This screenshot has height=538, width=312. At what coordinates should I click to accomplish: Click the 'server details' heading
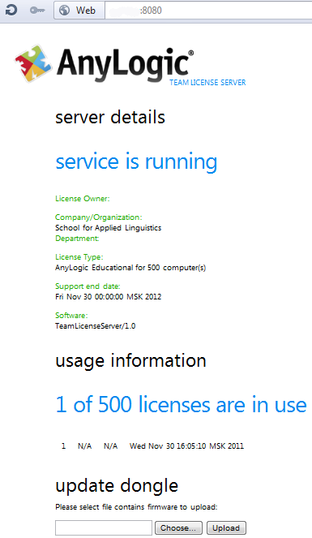pyautogui.click(x=110, y=118)
